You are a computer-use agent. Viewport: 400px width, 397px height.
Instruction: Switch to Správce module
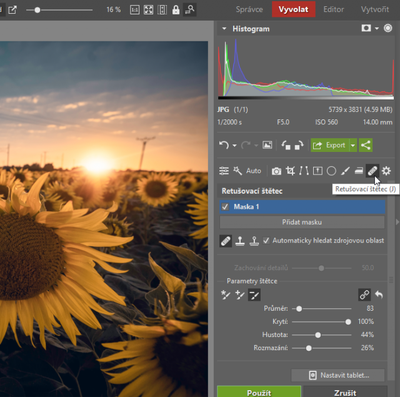pos(249,9)
